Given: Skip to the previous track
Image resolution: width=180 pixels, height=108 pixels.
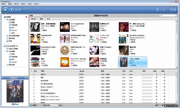Looking at the screenshot, I should click(x=16, y=10).
